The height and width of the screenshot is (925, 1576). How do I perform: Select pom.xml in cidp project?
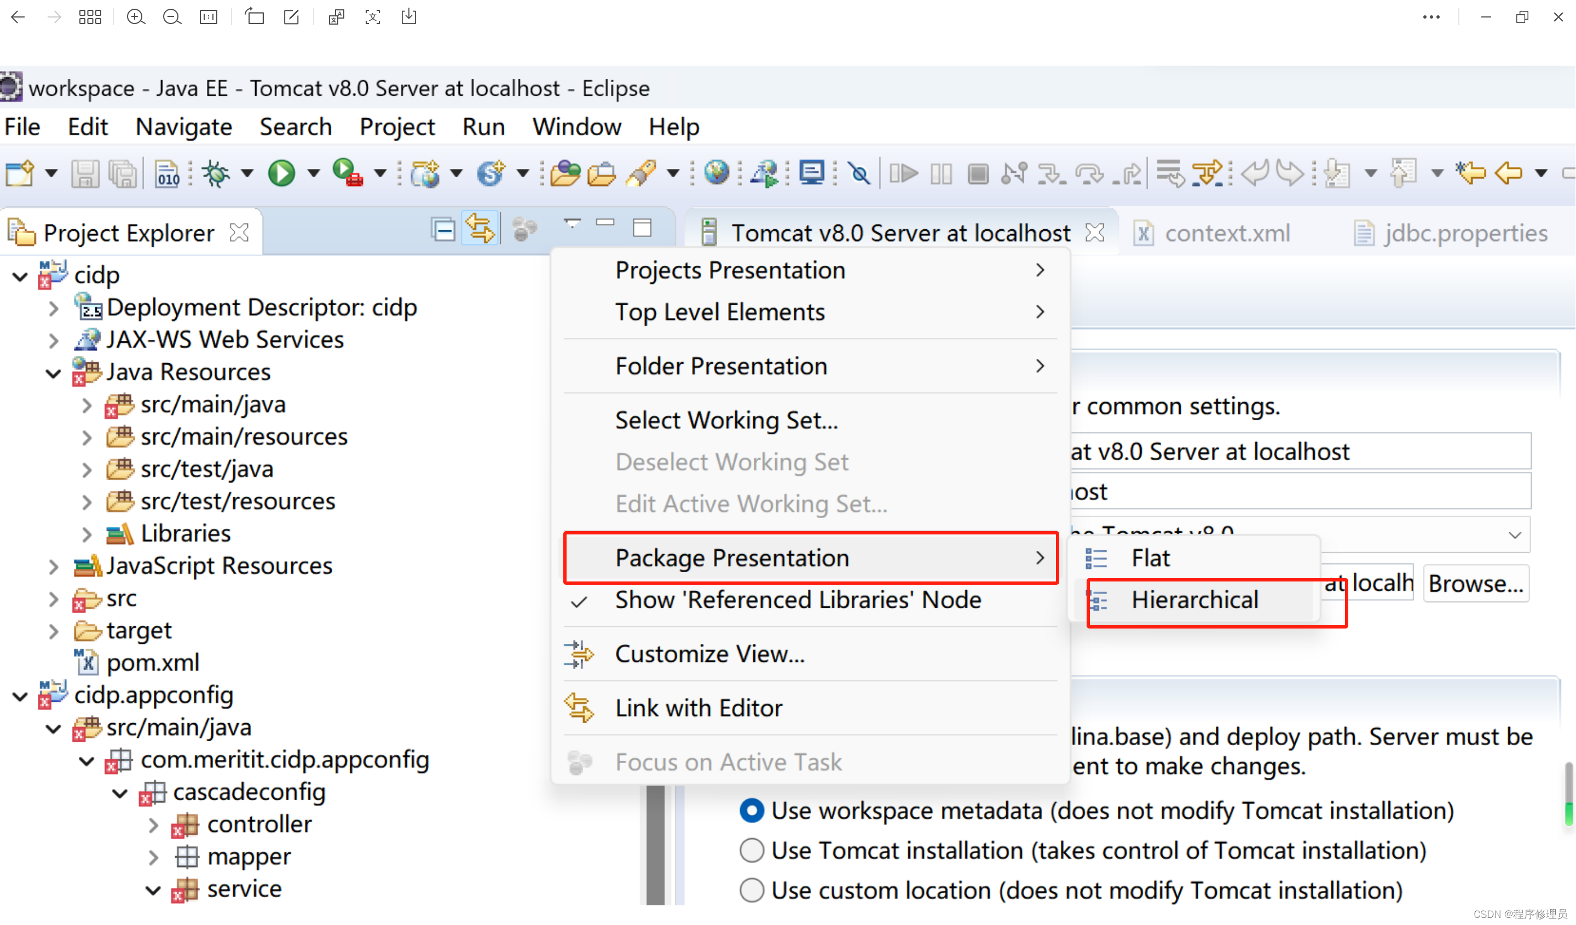137,663
